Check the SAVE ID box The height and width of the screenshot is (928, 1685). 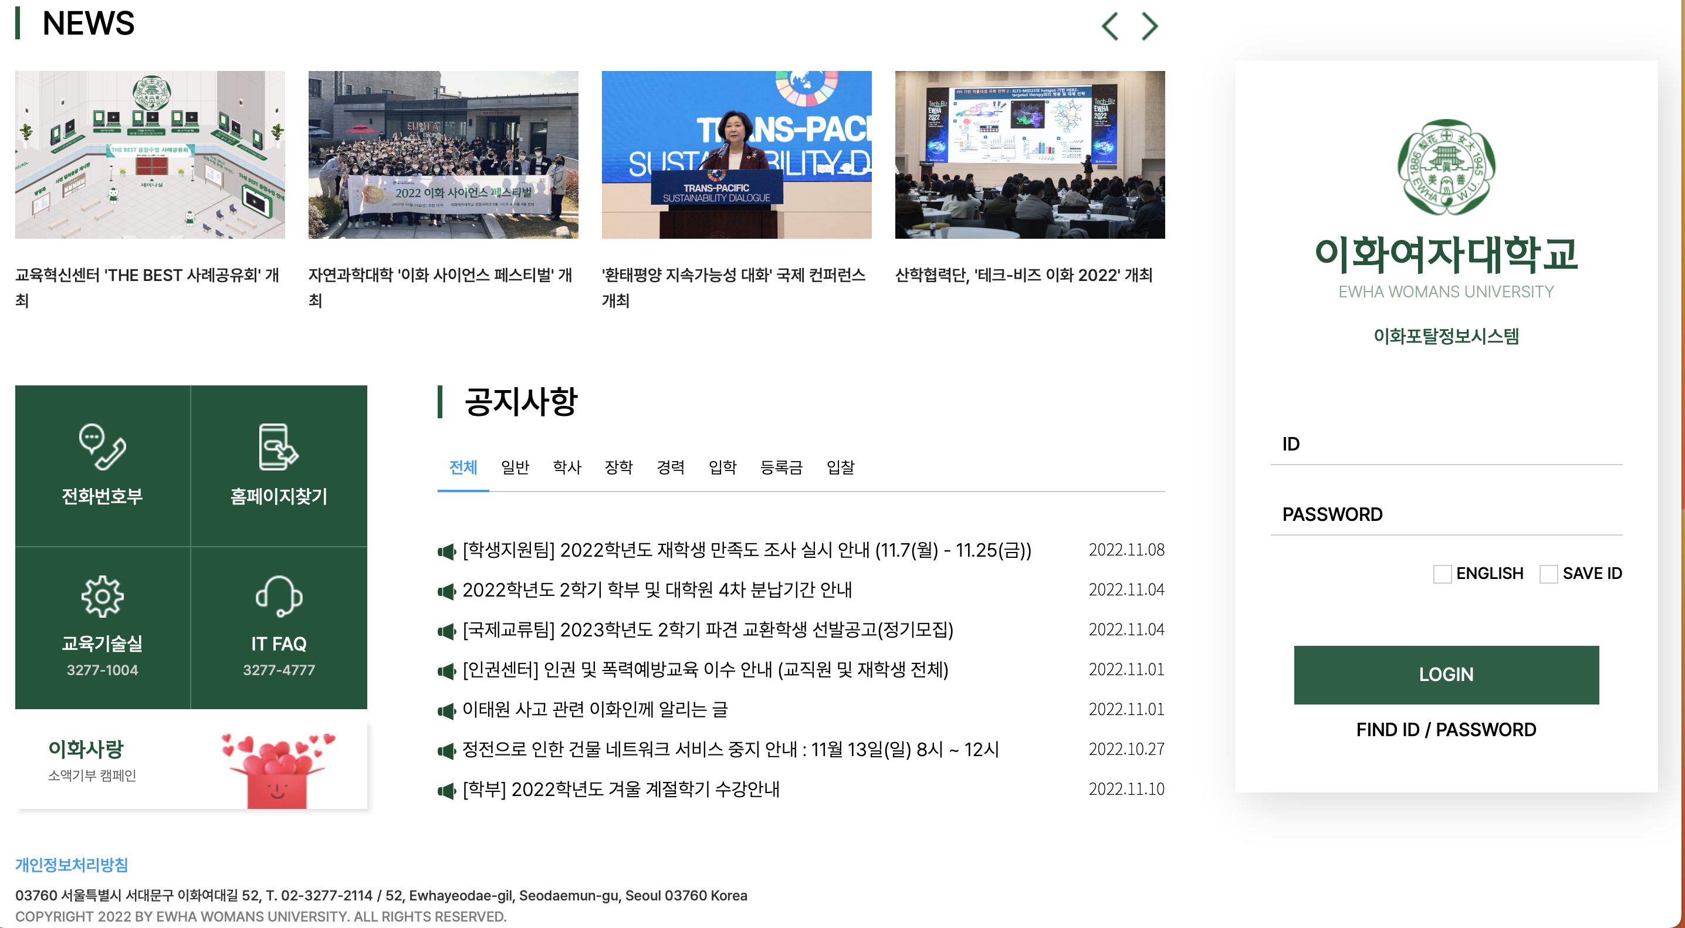click(1548, 574)
